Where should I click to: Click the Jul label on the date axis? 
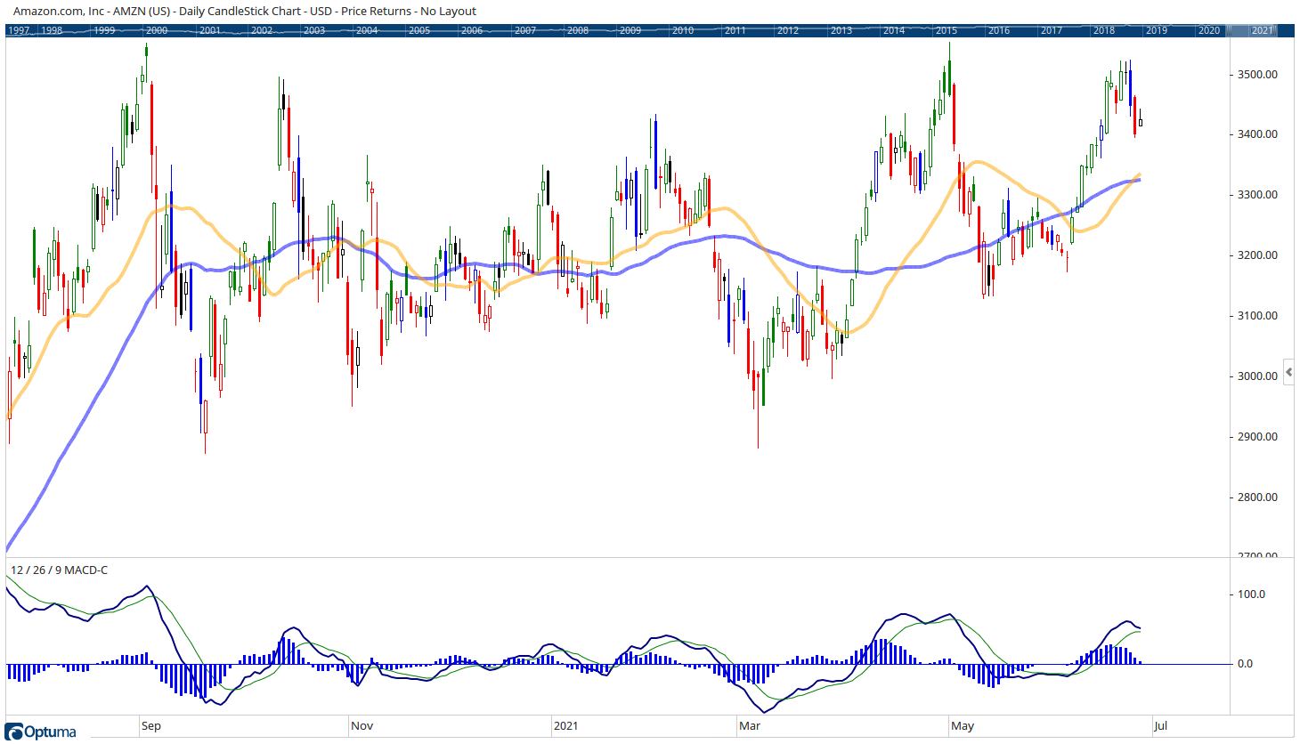coord(1160,726)
